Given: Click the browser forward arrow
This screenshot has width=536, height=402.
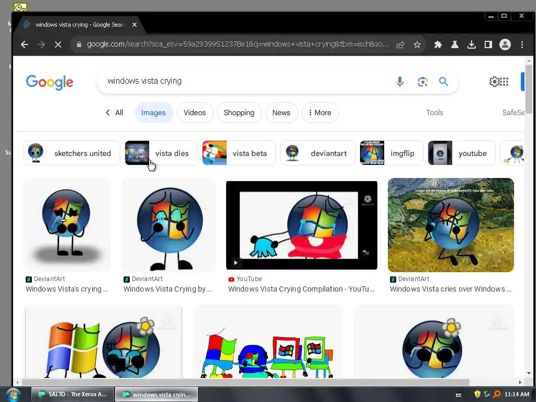Looking at the screenshot, I should pos(41,44).
